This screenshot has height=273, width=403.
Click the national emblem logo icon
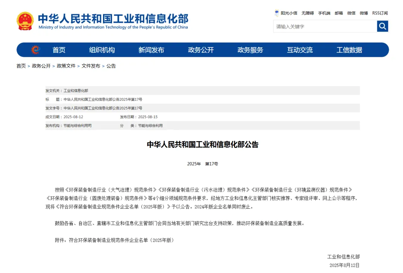click(x=25, y=21)
